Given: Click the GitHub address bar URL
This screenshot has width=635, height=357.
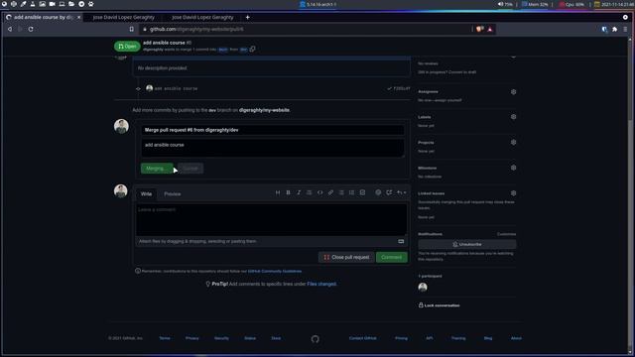Looking at the screenshot, I should tap(196, 29).
